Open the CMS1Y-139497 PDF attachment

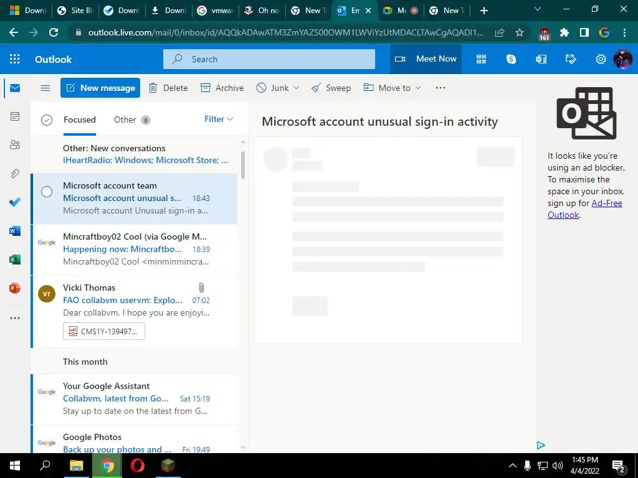point(104,331)
